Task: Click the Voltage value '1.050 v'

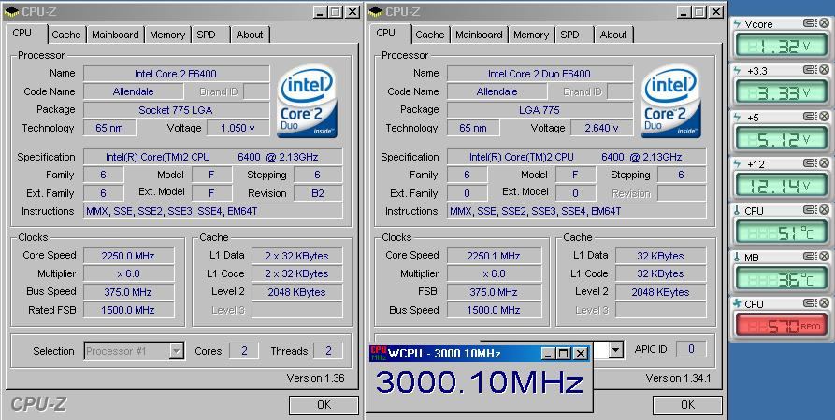Action: (238, 128)
